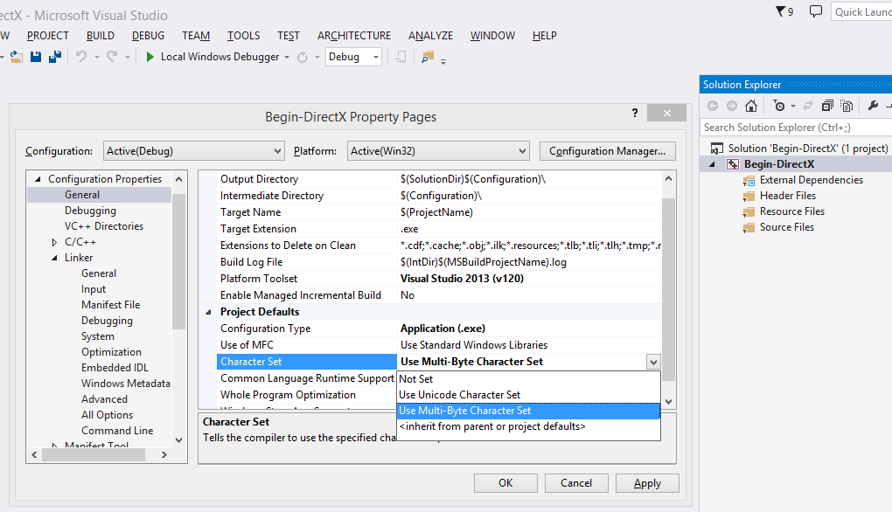Click the property grid scroll-down arrow
This screenshot has height=512, width=892.
[x=668, y=401]
